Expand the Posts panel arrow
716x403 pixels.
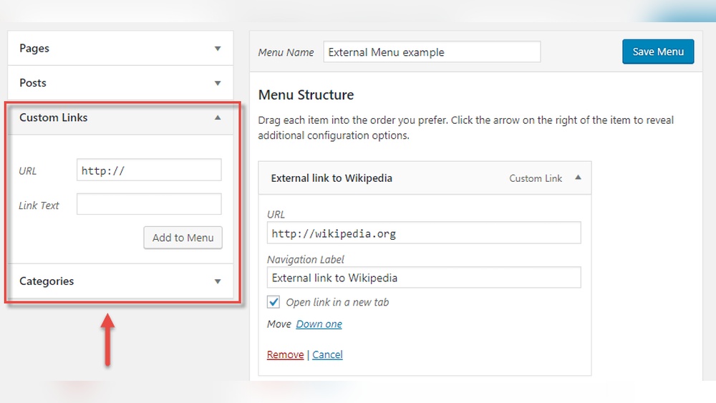[218, 83]
